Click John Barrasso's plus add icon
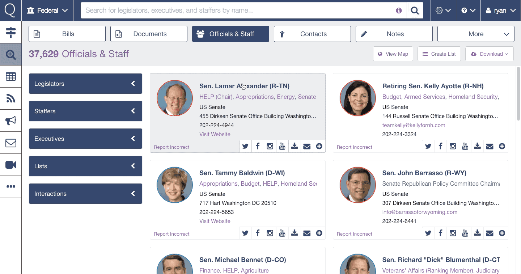The width and height of the screenshot is (521, 274). [502, 233]
